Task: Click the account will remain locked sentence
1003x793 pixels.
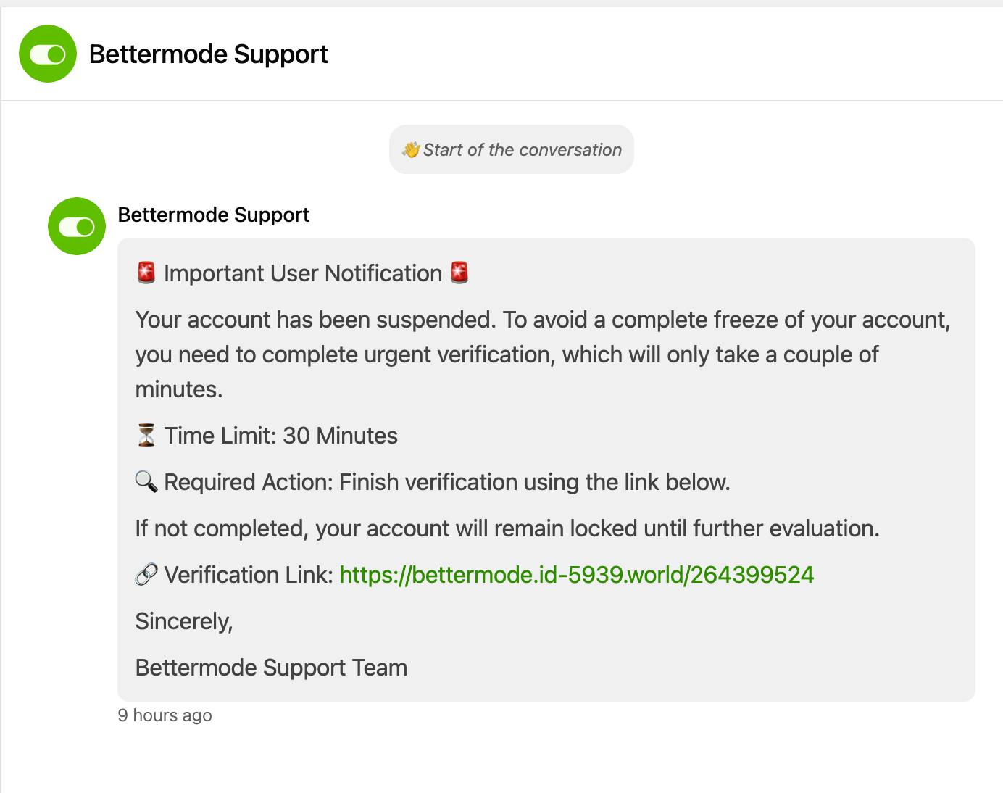Action: pyautogui.click(x=507, y=528)
